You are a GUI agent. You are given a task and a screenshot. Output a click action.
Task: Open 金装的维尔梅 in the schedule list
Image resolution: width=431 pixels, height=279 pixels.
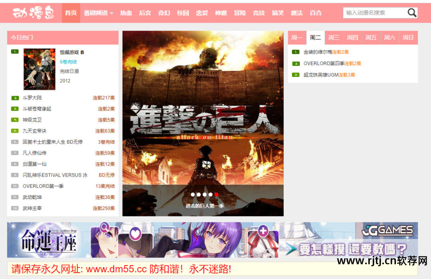tap(318, 52)
